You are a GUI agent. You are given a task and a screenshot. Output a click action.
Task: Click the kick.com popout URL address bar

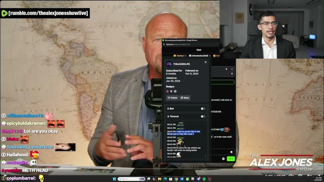[x=178, y=44]
